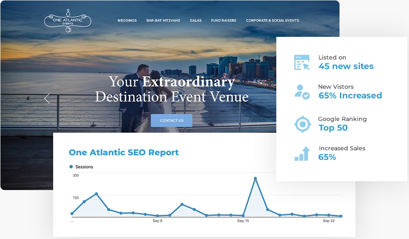Open the Weddings menu item
Screen dimensions: 409x239
coord(127,21)
